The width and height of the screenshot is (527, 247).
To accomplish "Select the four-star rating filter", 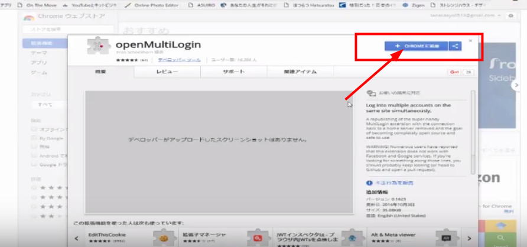I will point(34,197).
